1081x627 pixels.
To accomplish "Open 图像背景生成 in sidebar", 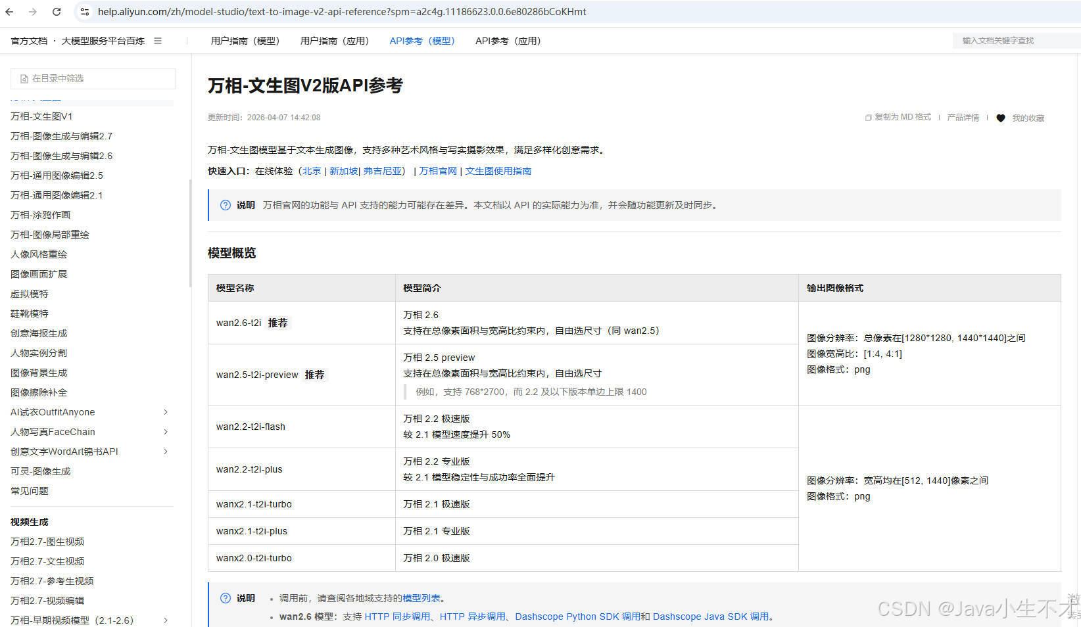I will point(39,373).
